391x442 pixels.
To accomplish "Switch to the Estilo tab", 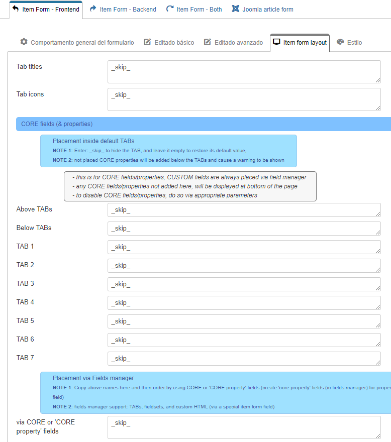I will [x=354, y=43].
